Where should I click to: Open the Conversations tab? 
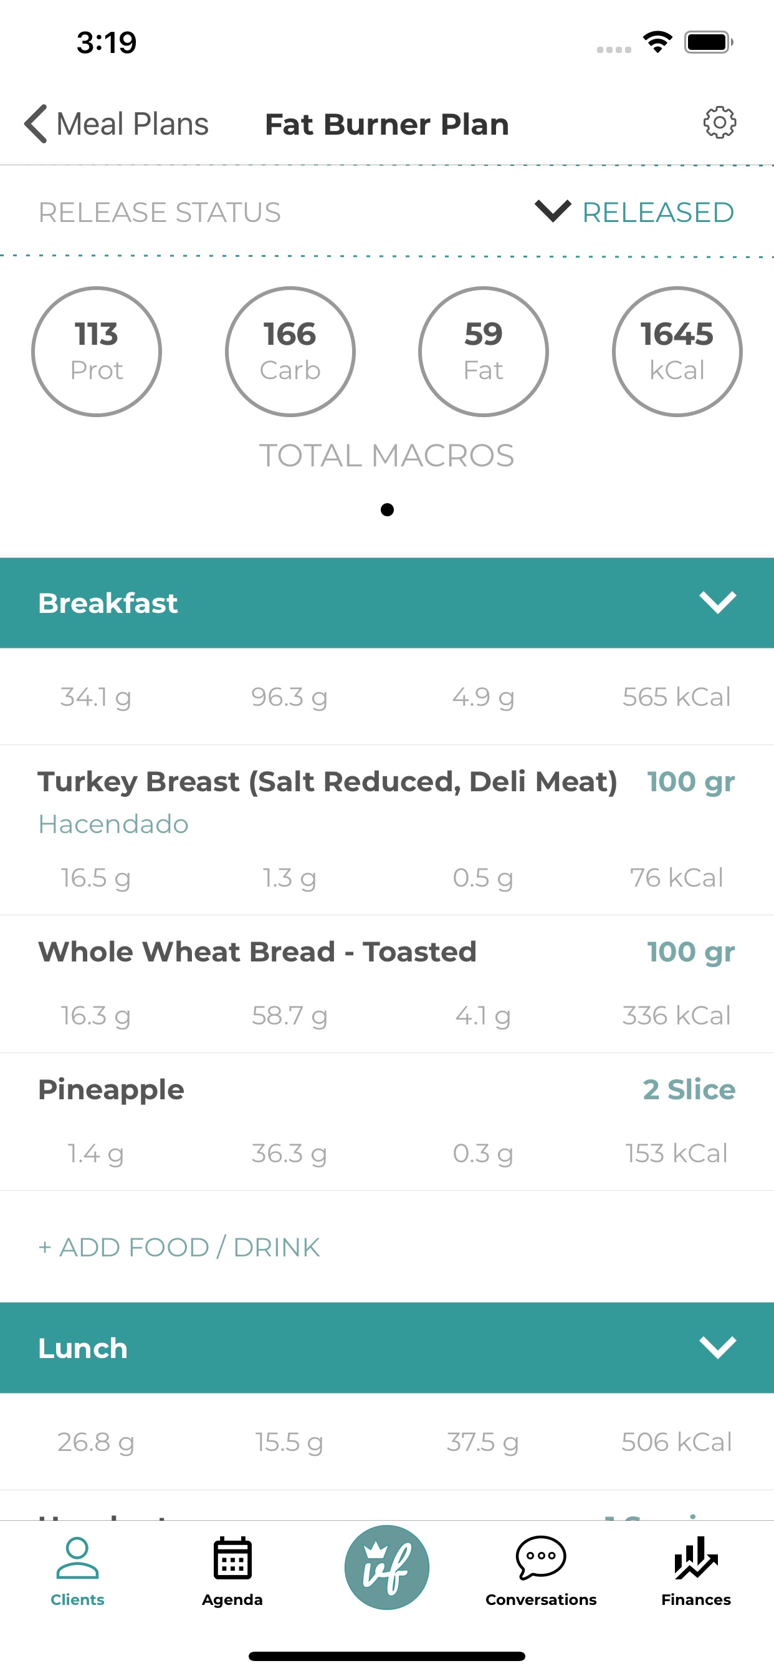540,1571
